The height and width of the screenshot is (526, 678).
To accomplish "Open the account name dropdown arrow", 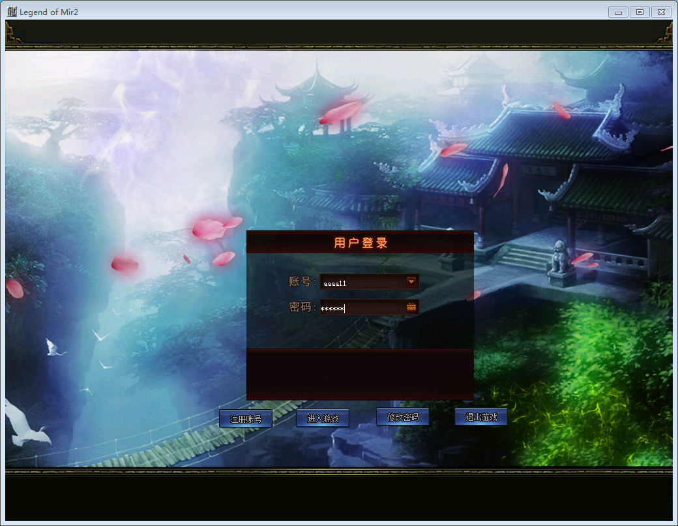I will pyautogui.click(x=411, y=282).
